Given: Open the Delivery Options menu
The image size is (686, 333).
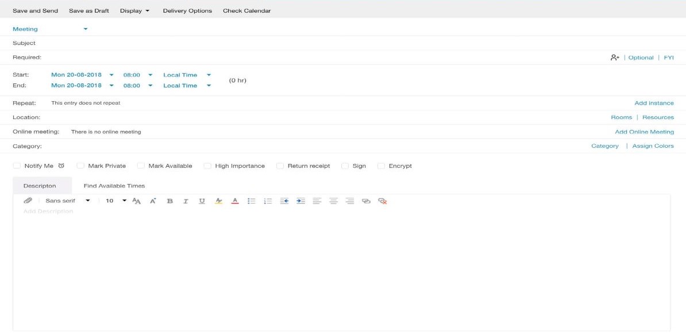Looking at the screenshot, I should 187,10.
